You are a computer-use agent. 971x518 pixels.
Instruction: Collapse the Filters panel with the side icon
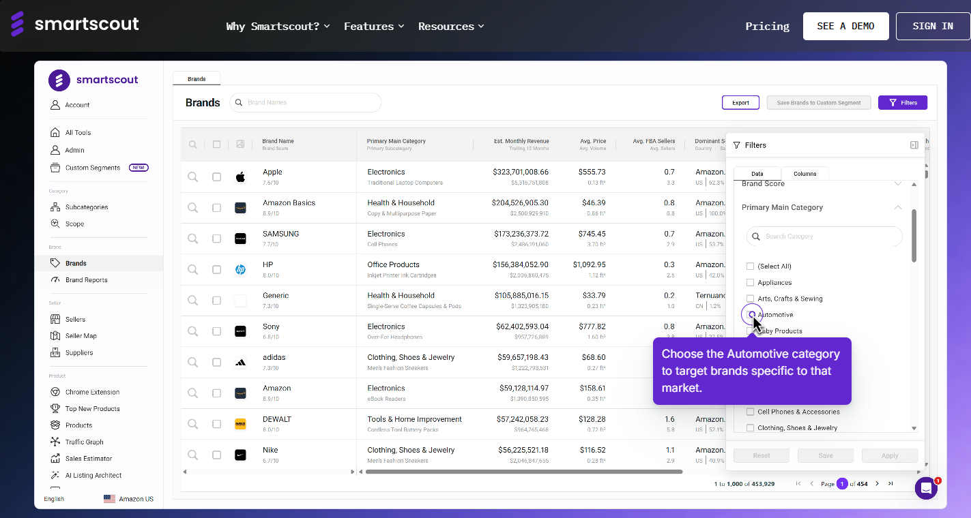coord(914,145)
